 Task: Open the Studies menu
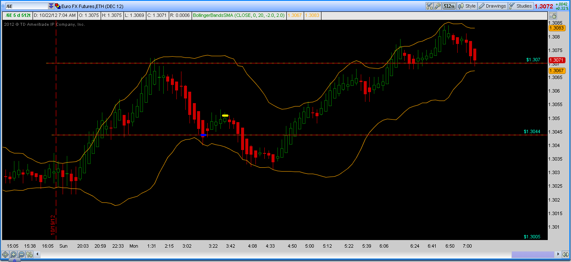click(x=521, y=6)
